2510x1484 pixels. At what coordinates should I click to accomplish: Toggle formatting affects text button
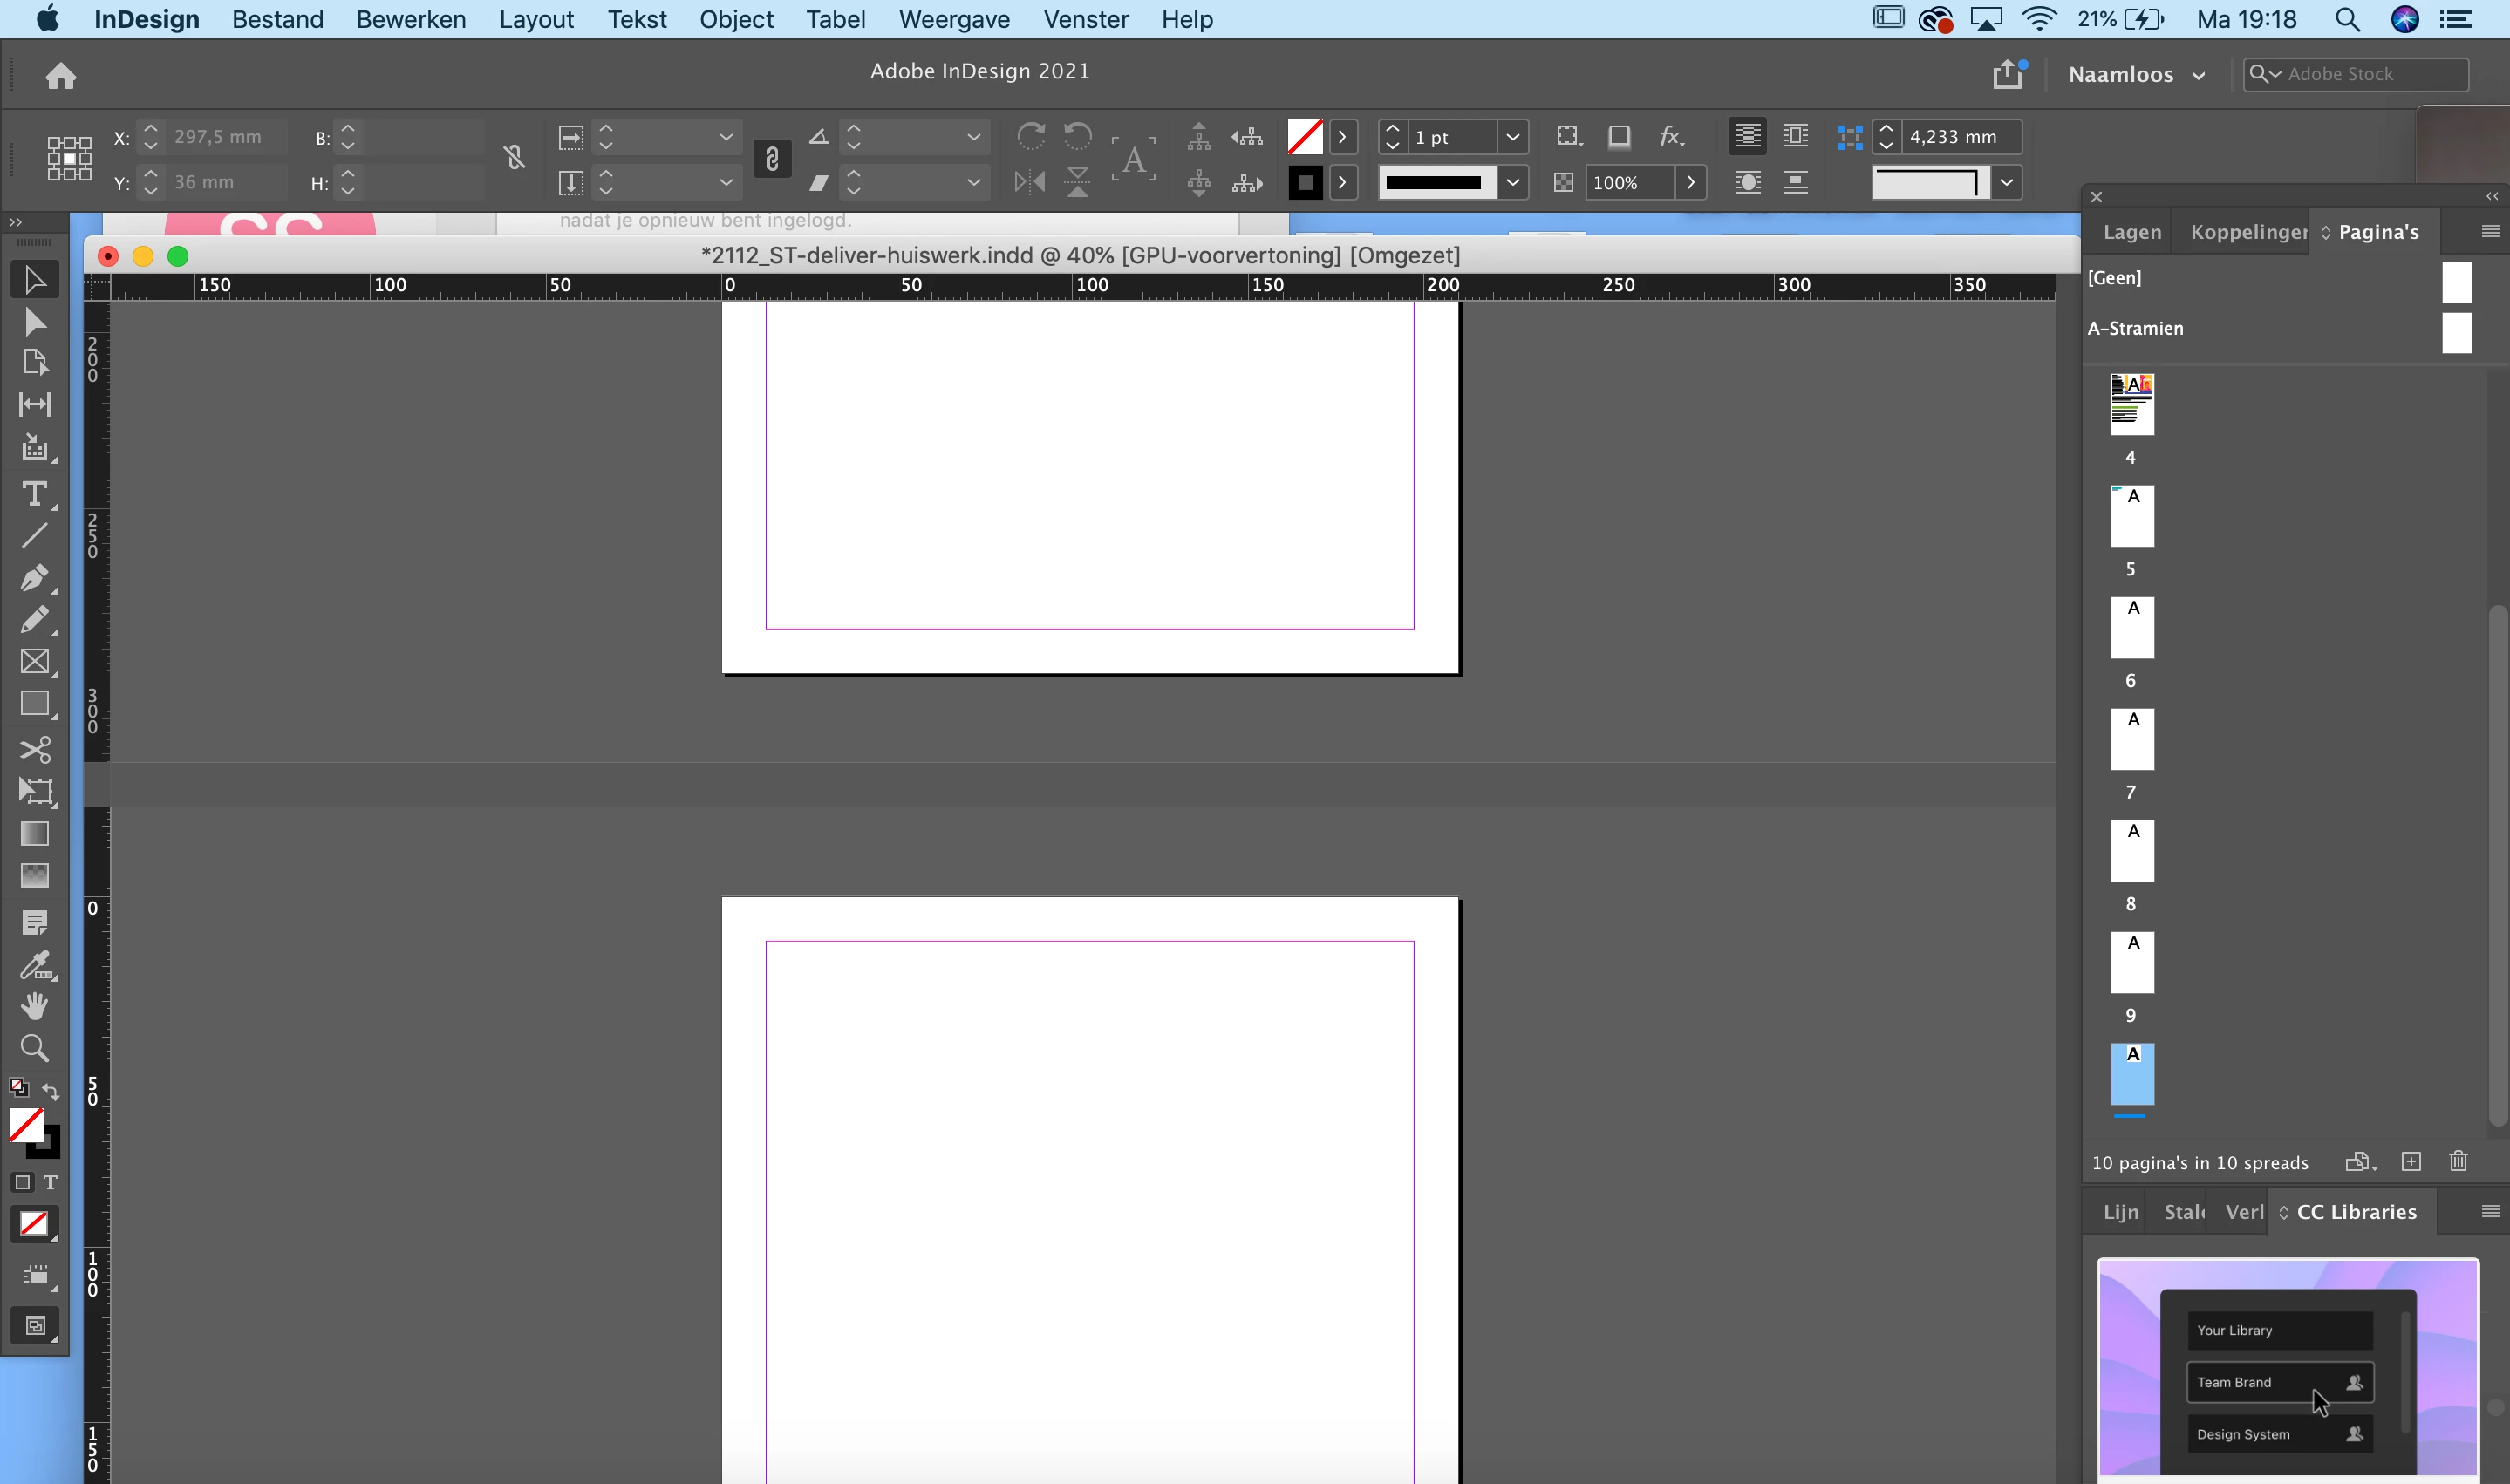click(50, 1182)
